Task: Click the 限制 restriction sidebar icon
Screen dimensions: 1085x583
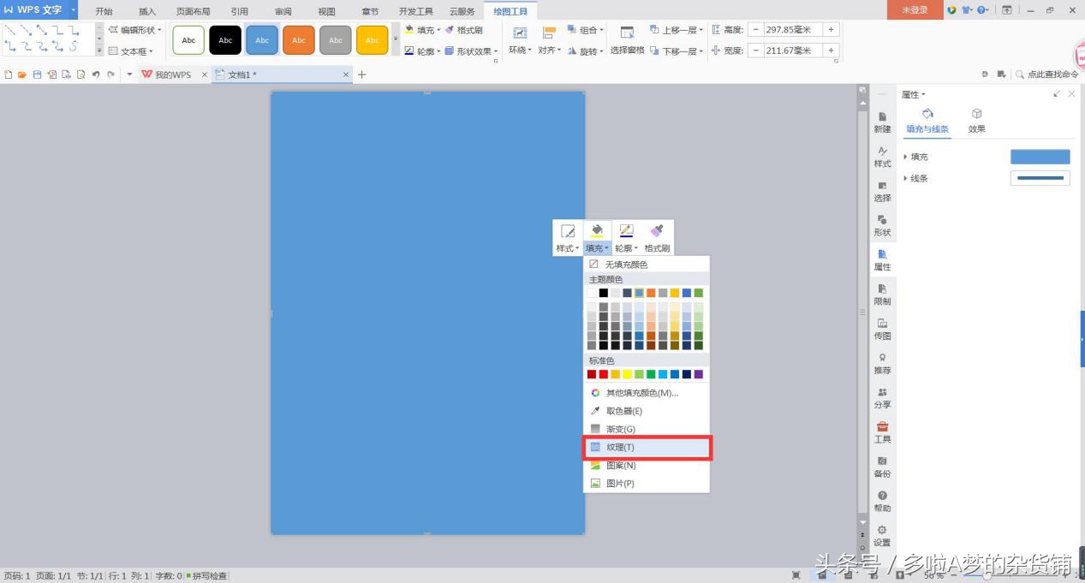Action: (882, 294)
